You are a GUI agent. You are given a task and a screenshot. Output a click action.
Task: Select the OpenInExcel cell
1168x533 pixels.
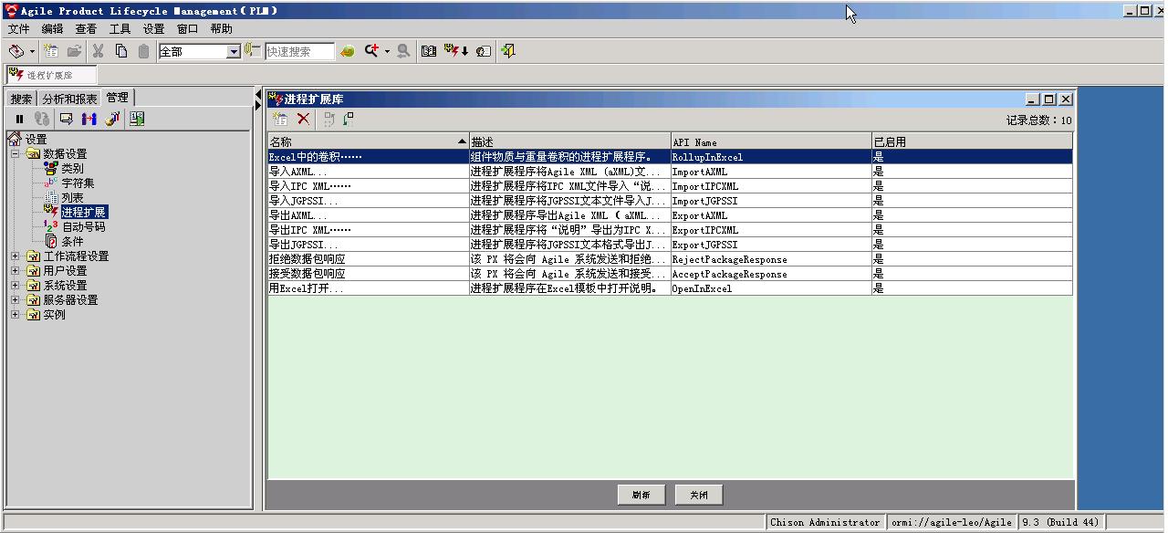coord(771,288)
